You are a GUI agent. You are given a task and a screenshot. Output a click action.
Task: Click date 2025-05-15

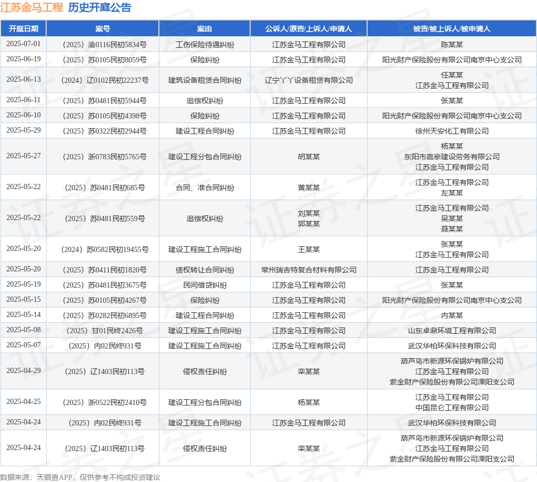pos(23,299)
